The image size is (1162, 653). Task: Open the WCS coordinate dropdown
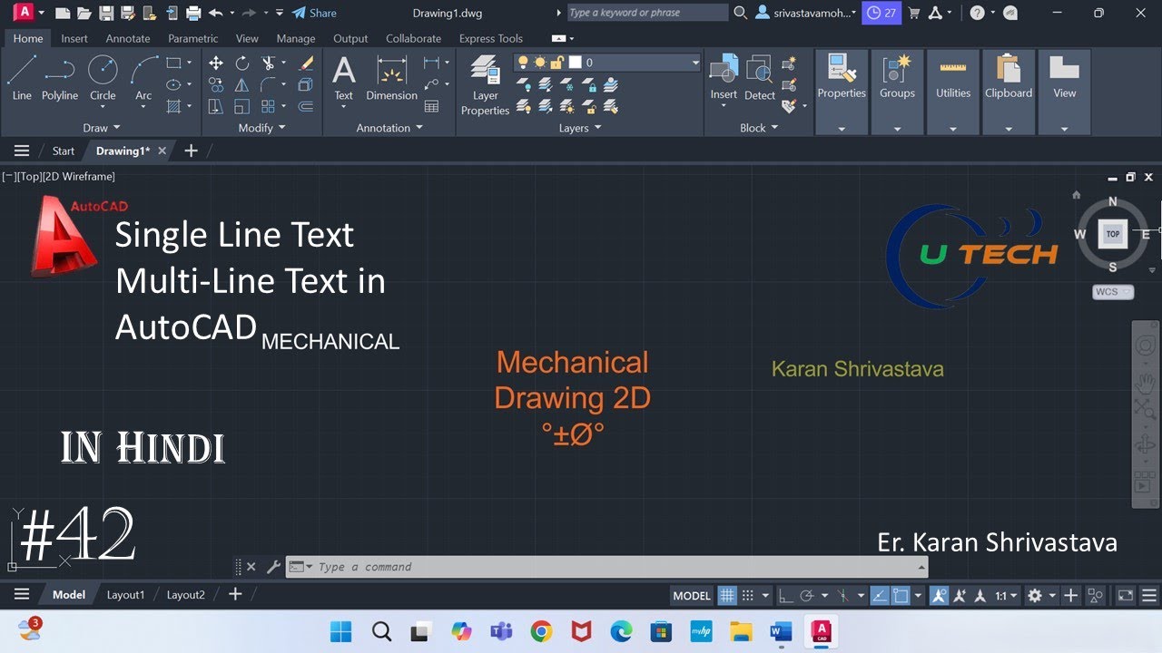[1113, 292]
